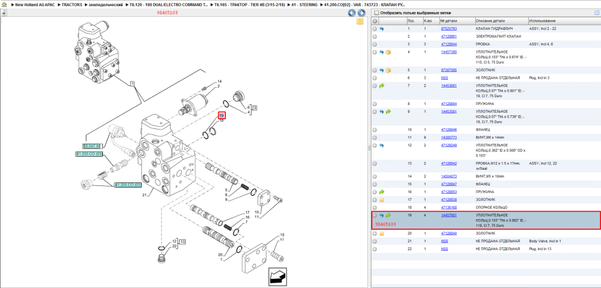Open breadcrumb 'T6.120 - 180 DUAL/ELECTRO COMMAND'

[x=170, y=5]
